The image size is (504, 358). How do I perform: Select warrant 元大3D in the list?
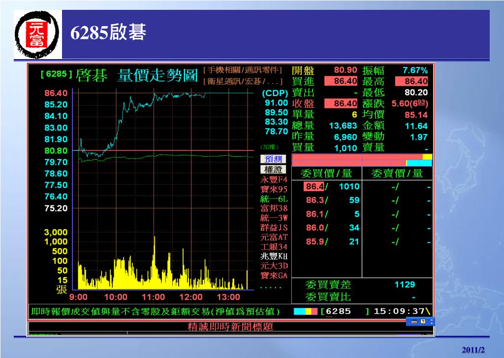[274, 266]
